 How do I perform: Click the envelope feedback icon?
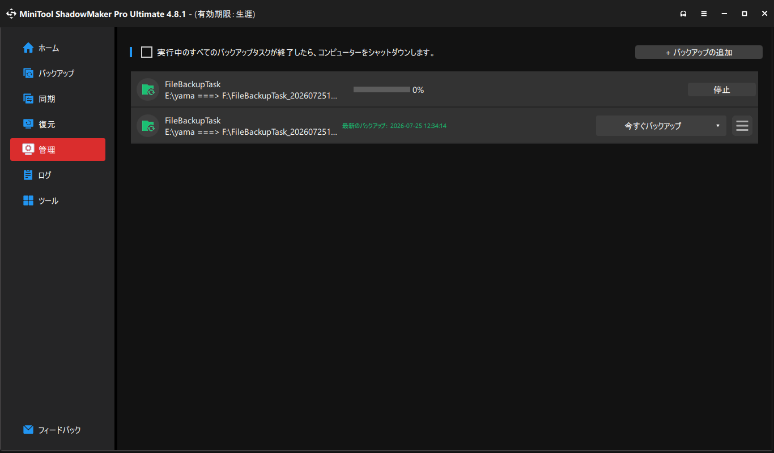pos(28,429)
